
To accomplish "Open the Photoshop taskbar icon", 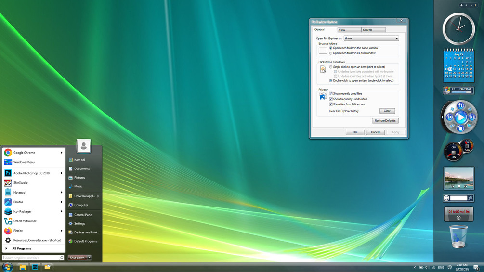I will click(x=35, y=267).
